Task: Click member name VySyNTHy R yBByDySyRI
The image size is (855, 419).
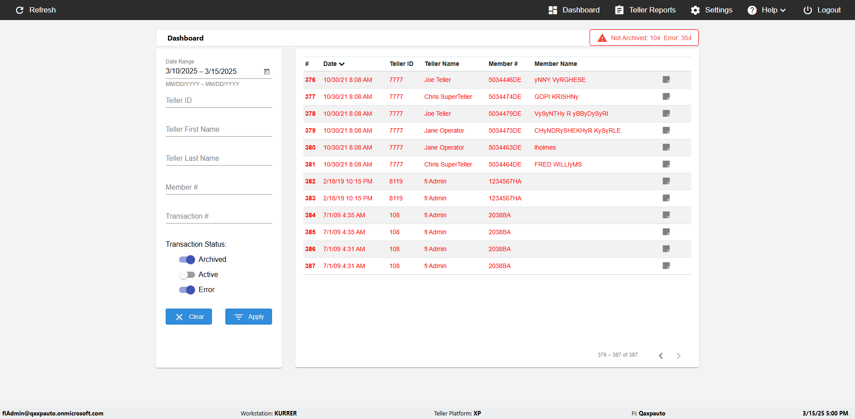Action: 571,114
